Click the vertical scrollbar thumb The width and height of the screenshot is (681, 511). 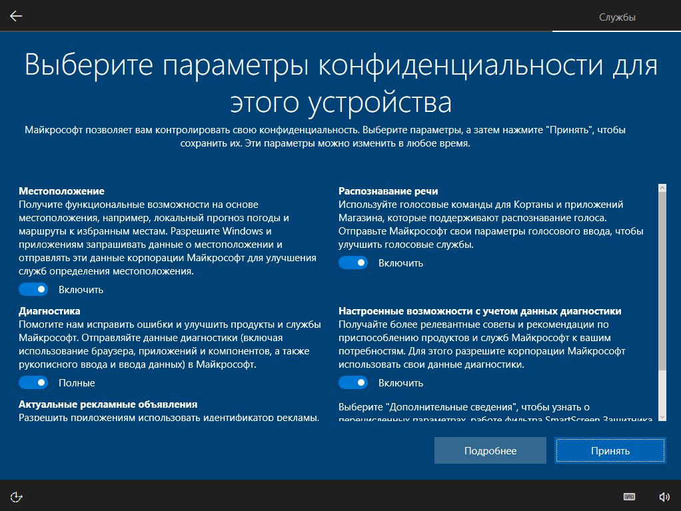(662, 281)
